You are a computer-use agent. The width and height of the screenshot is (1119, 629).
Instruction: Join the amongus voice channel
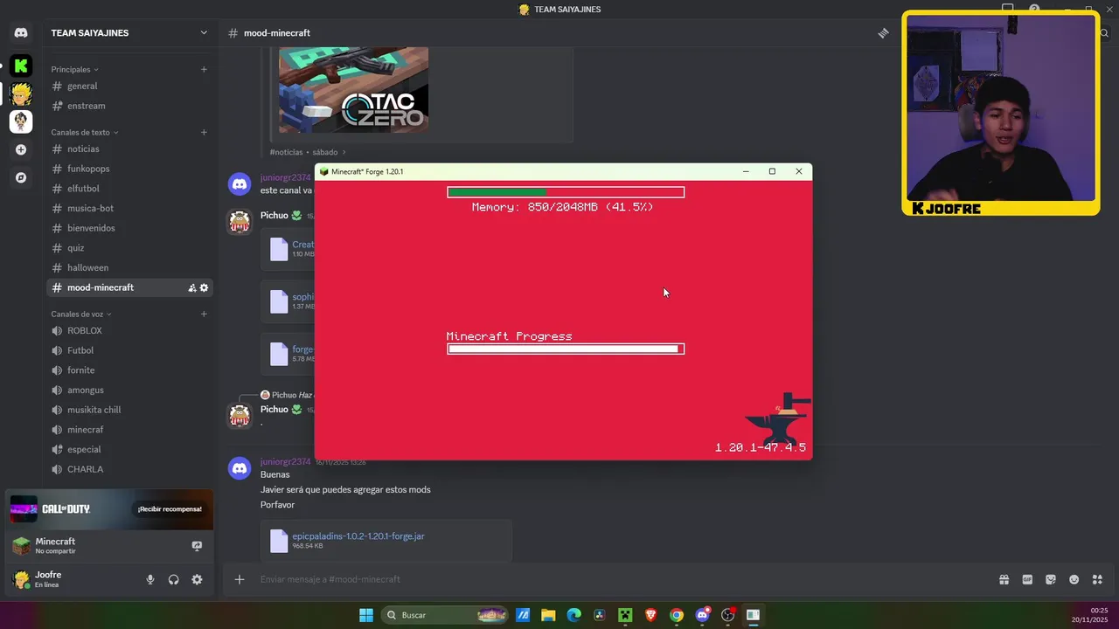pos(129,390)
